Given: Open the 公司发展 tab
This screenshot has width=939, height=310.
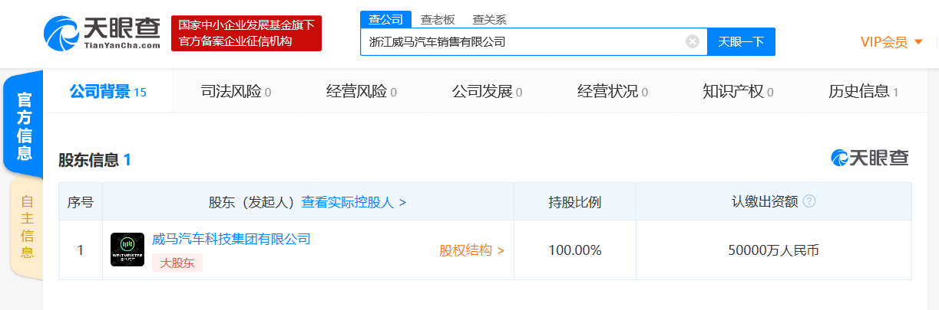Looking at the screenshot, I should (x=487, y=92).
